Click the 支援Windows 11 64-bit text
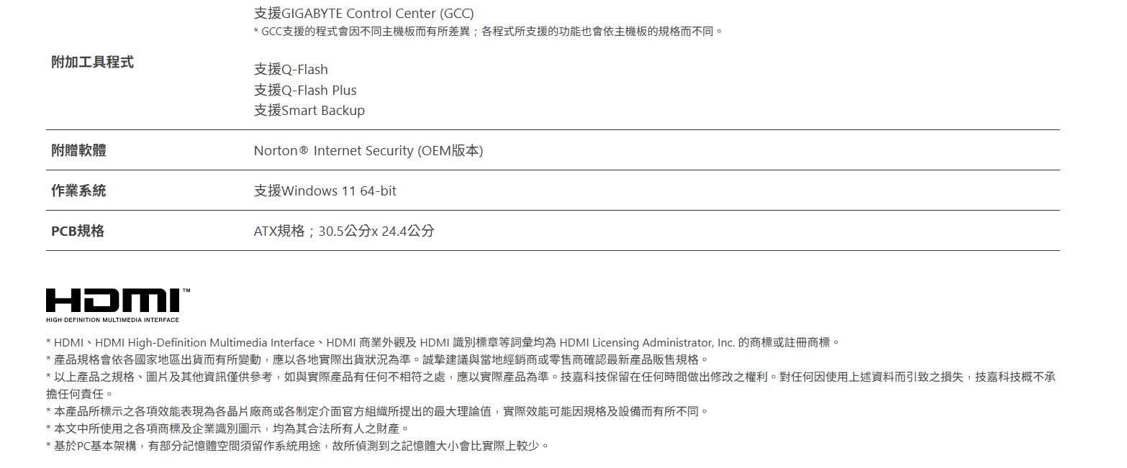Image resolution: width=1127 pixels, height=468 pixels. (325, 191)
